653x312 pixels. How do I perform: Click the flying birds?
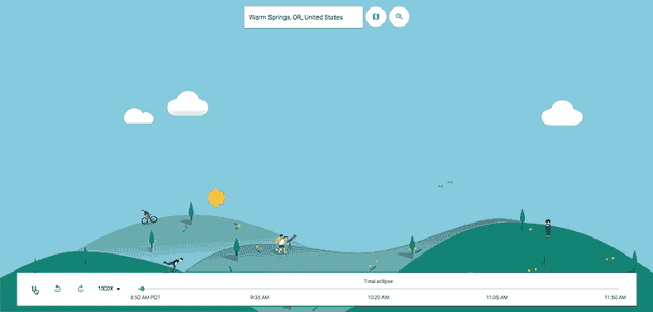click(x=446, y=184)
